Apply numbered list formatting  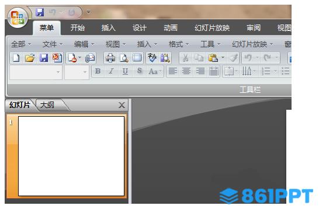[266, 71]
